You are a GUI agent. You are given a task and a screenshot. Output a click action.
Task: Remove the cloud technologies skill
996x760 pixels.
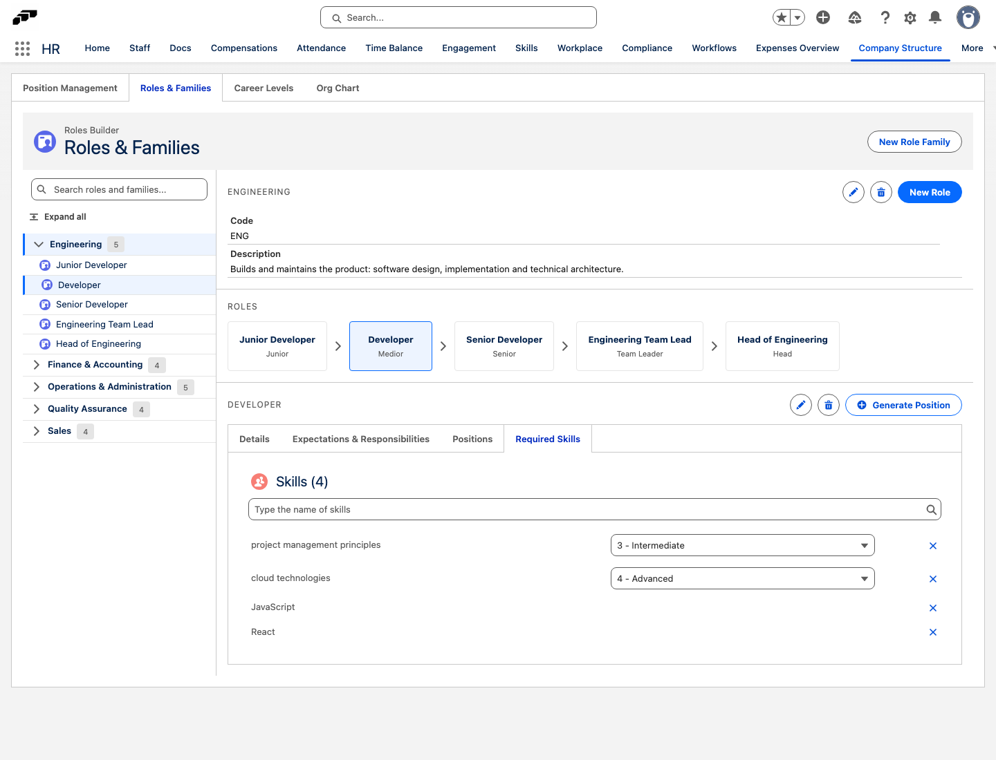coord(933,579)
